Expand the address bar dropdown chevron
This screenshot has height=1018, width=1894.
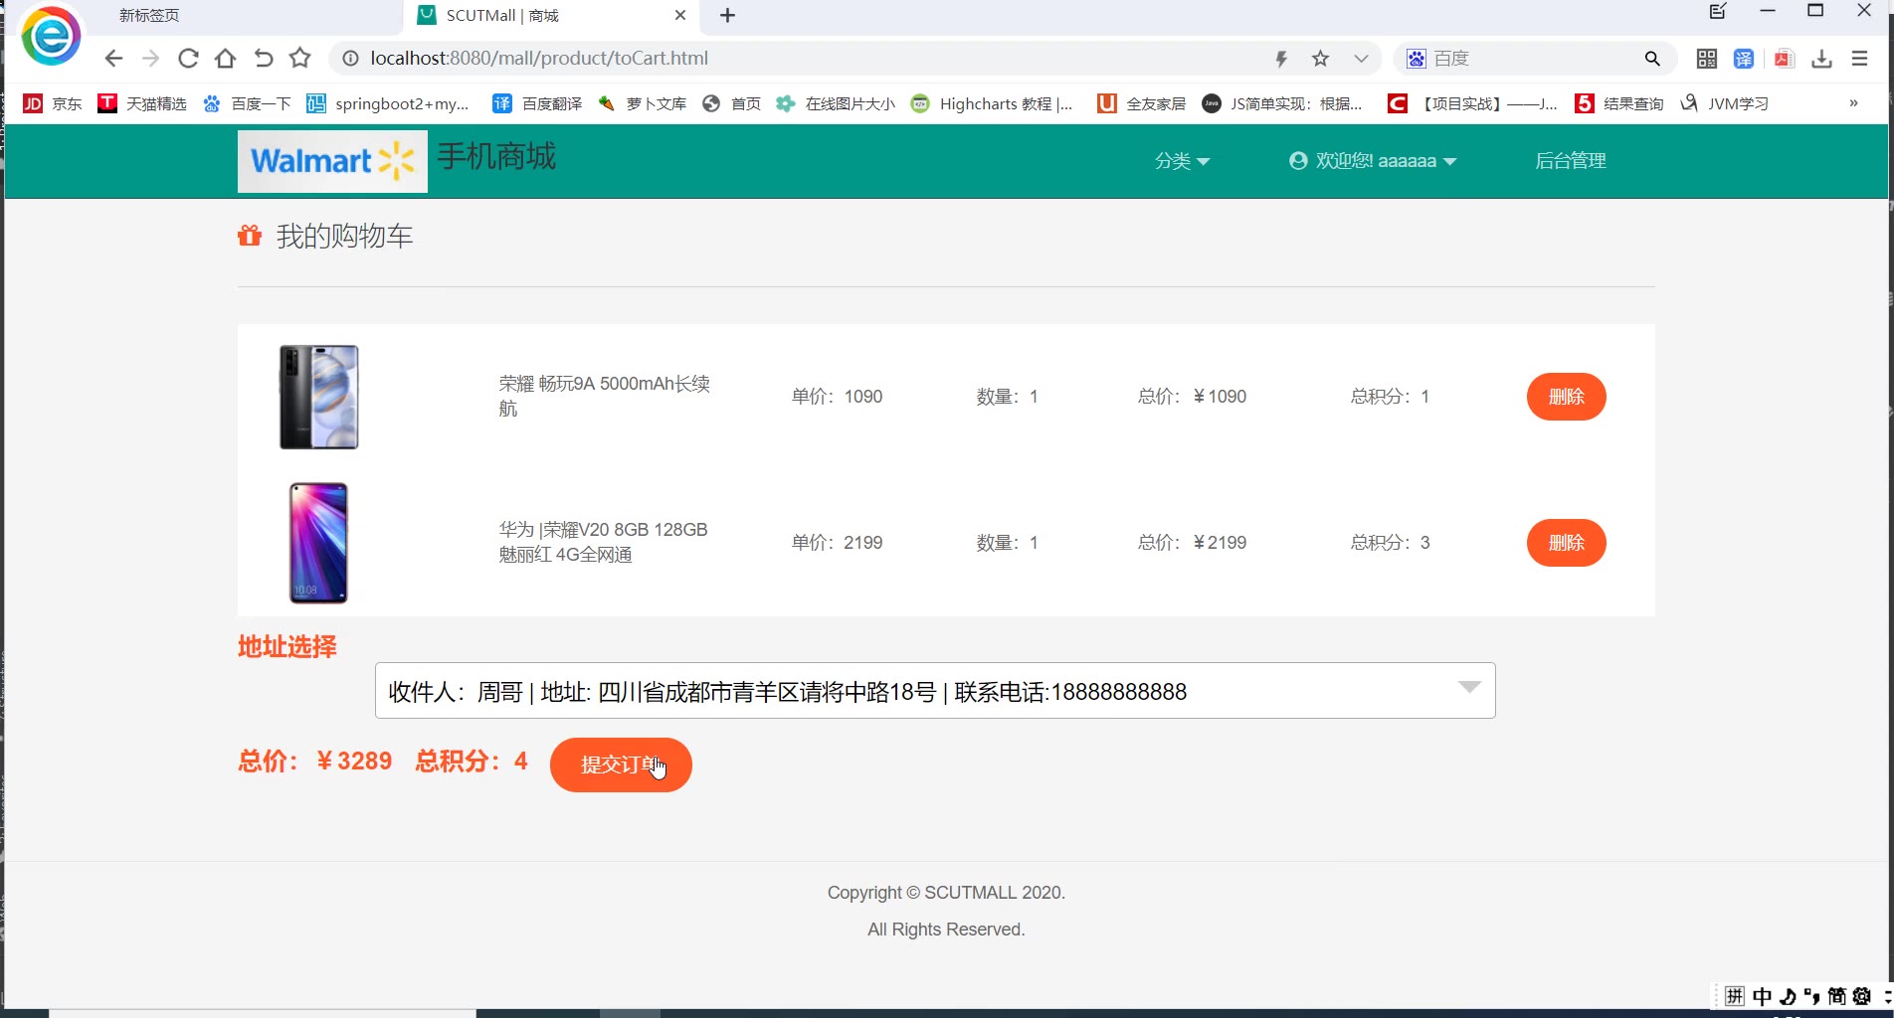(1361, 59)
